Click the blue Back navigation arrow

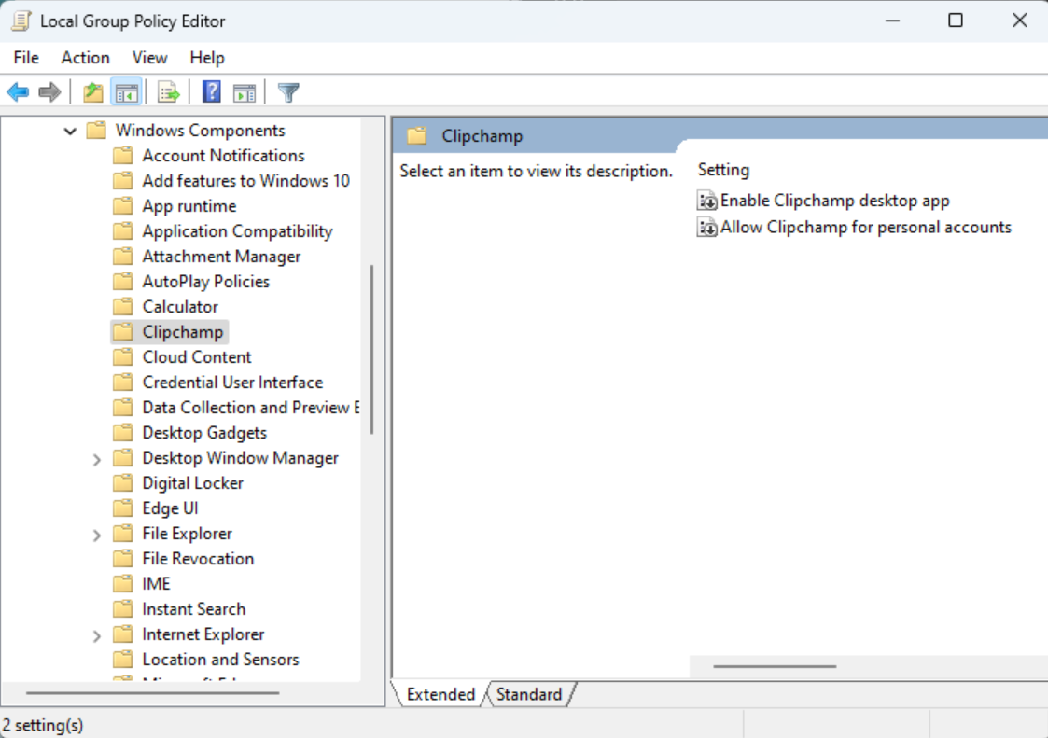tap(17, 91)
